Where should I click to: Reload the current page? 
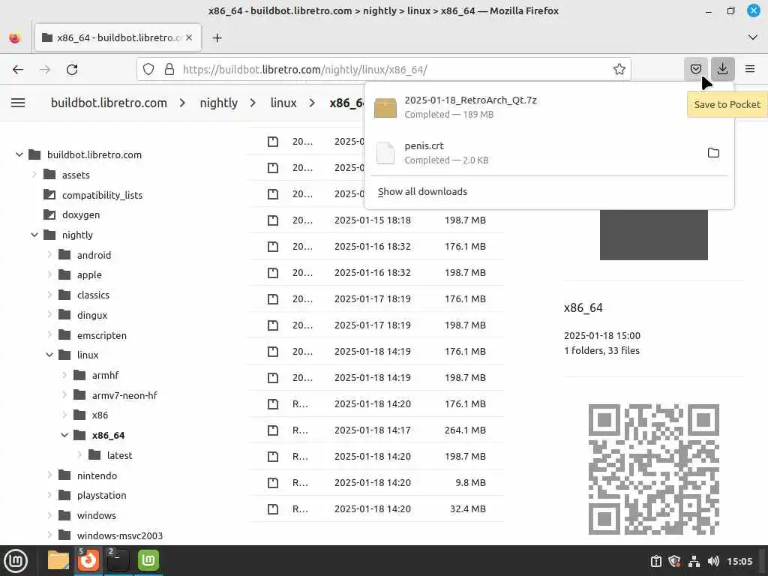click(72, 70)
